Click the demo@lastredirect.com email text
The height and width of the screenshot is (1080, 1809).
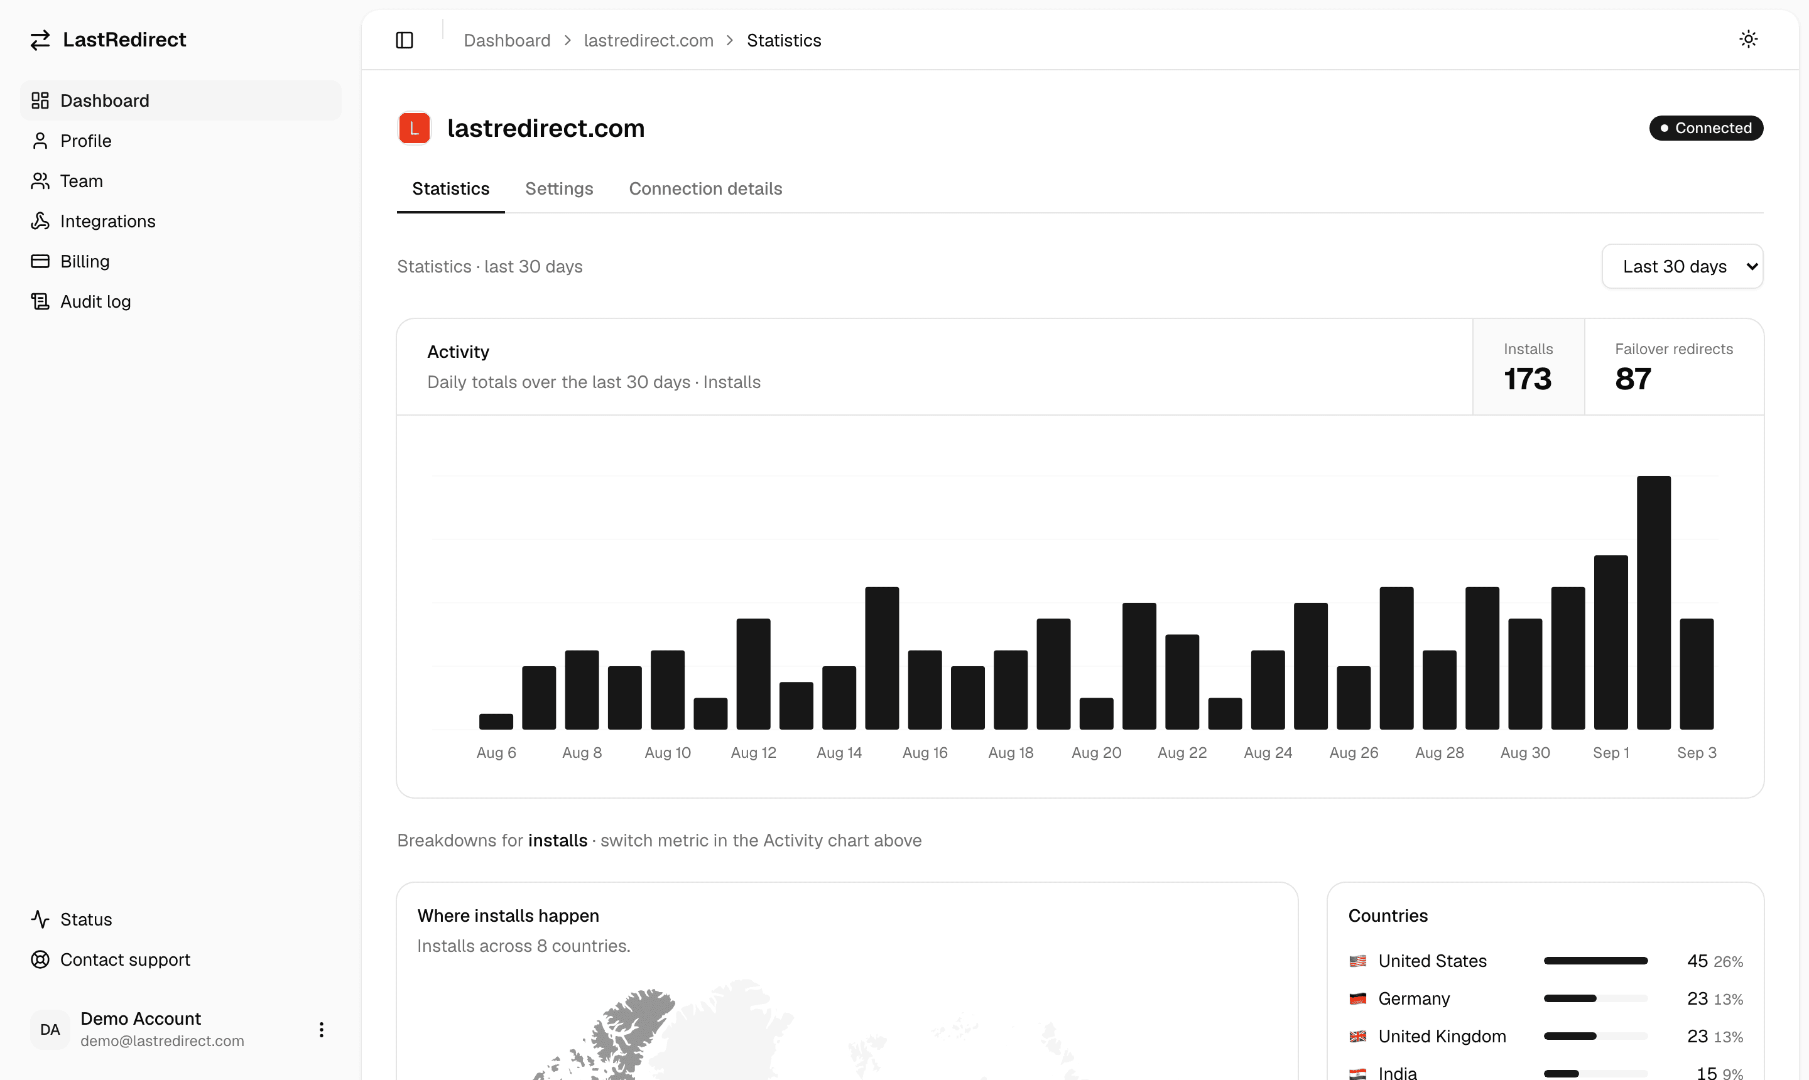(x=162, y=1040)
